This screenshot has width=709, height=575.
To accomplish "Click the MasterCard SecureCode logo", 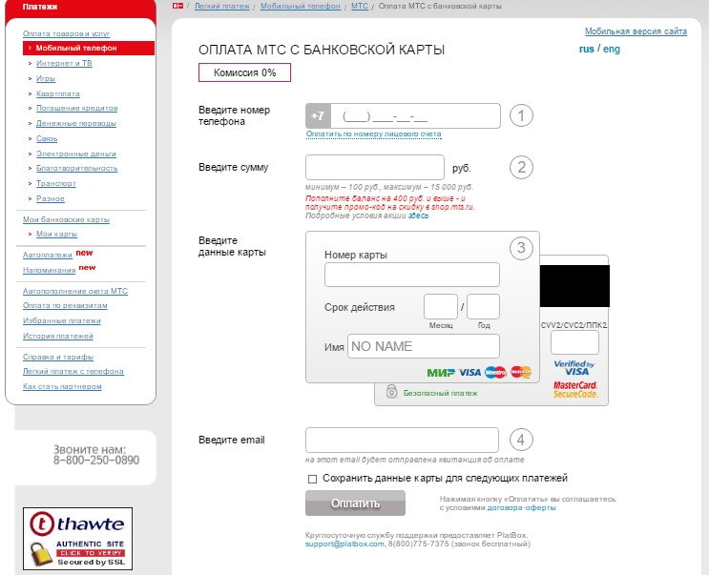I will (575, 389).
